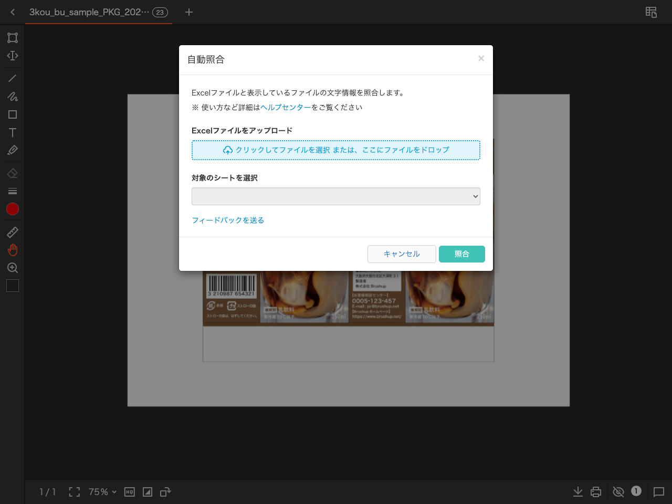Select the freehand pen tool
The width and height of the screenshot is (672, 504).
click(12, 97)
